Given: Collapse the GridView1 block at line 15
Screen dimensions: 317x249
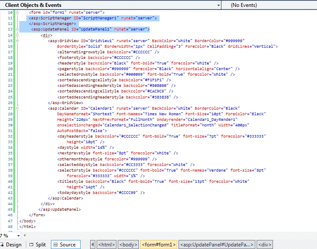Looking at the screenshot, I should 17,41.
